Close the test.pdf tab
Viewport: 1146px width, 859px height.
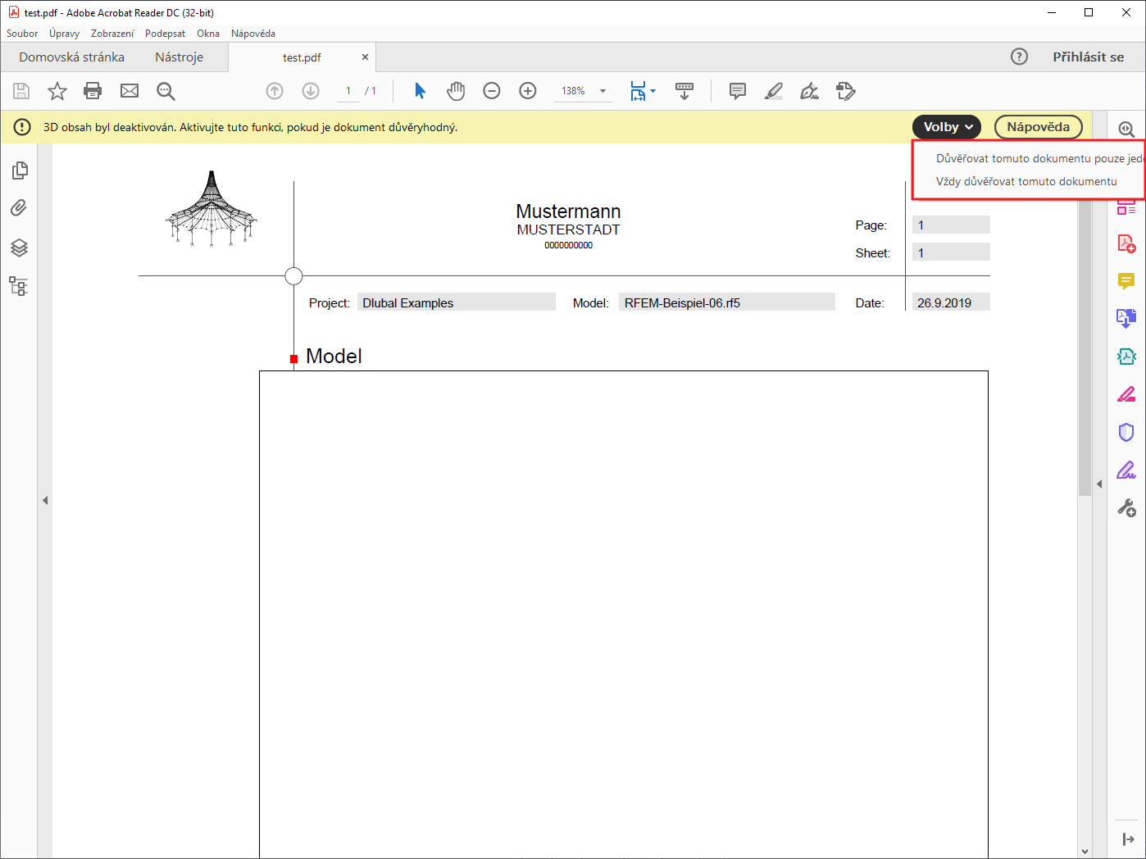click(x=366, y=57)
